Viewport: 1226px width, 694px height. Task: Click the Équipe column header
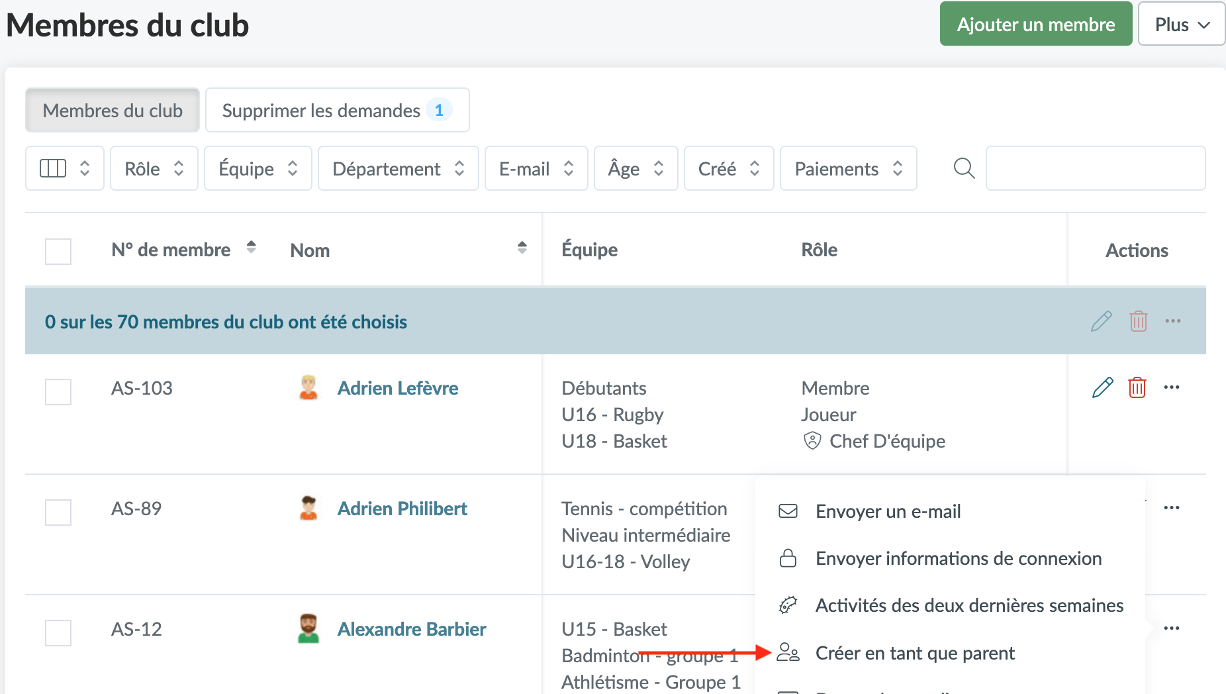click(x=589, y=250)
